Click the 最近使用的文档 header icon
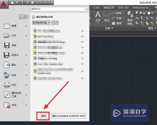This screenshot has height=125, width=157. click(34, 17)
